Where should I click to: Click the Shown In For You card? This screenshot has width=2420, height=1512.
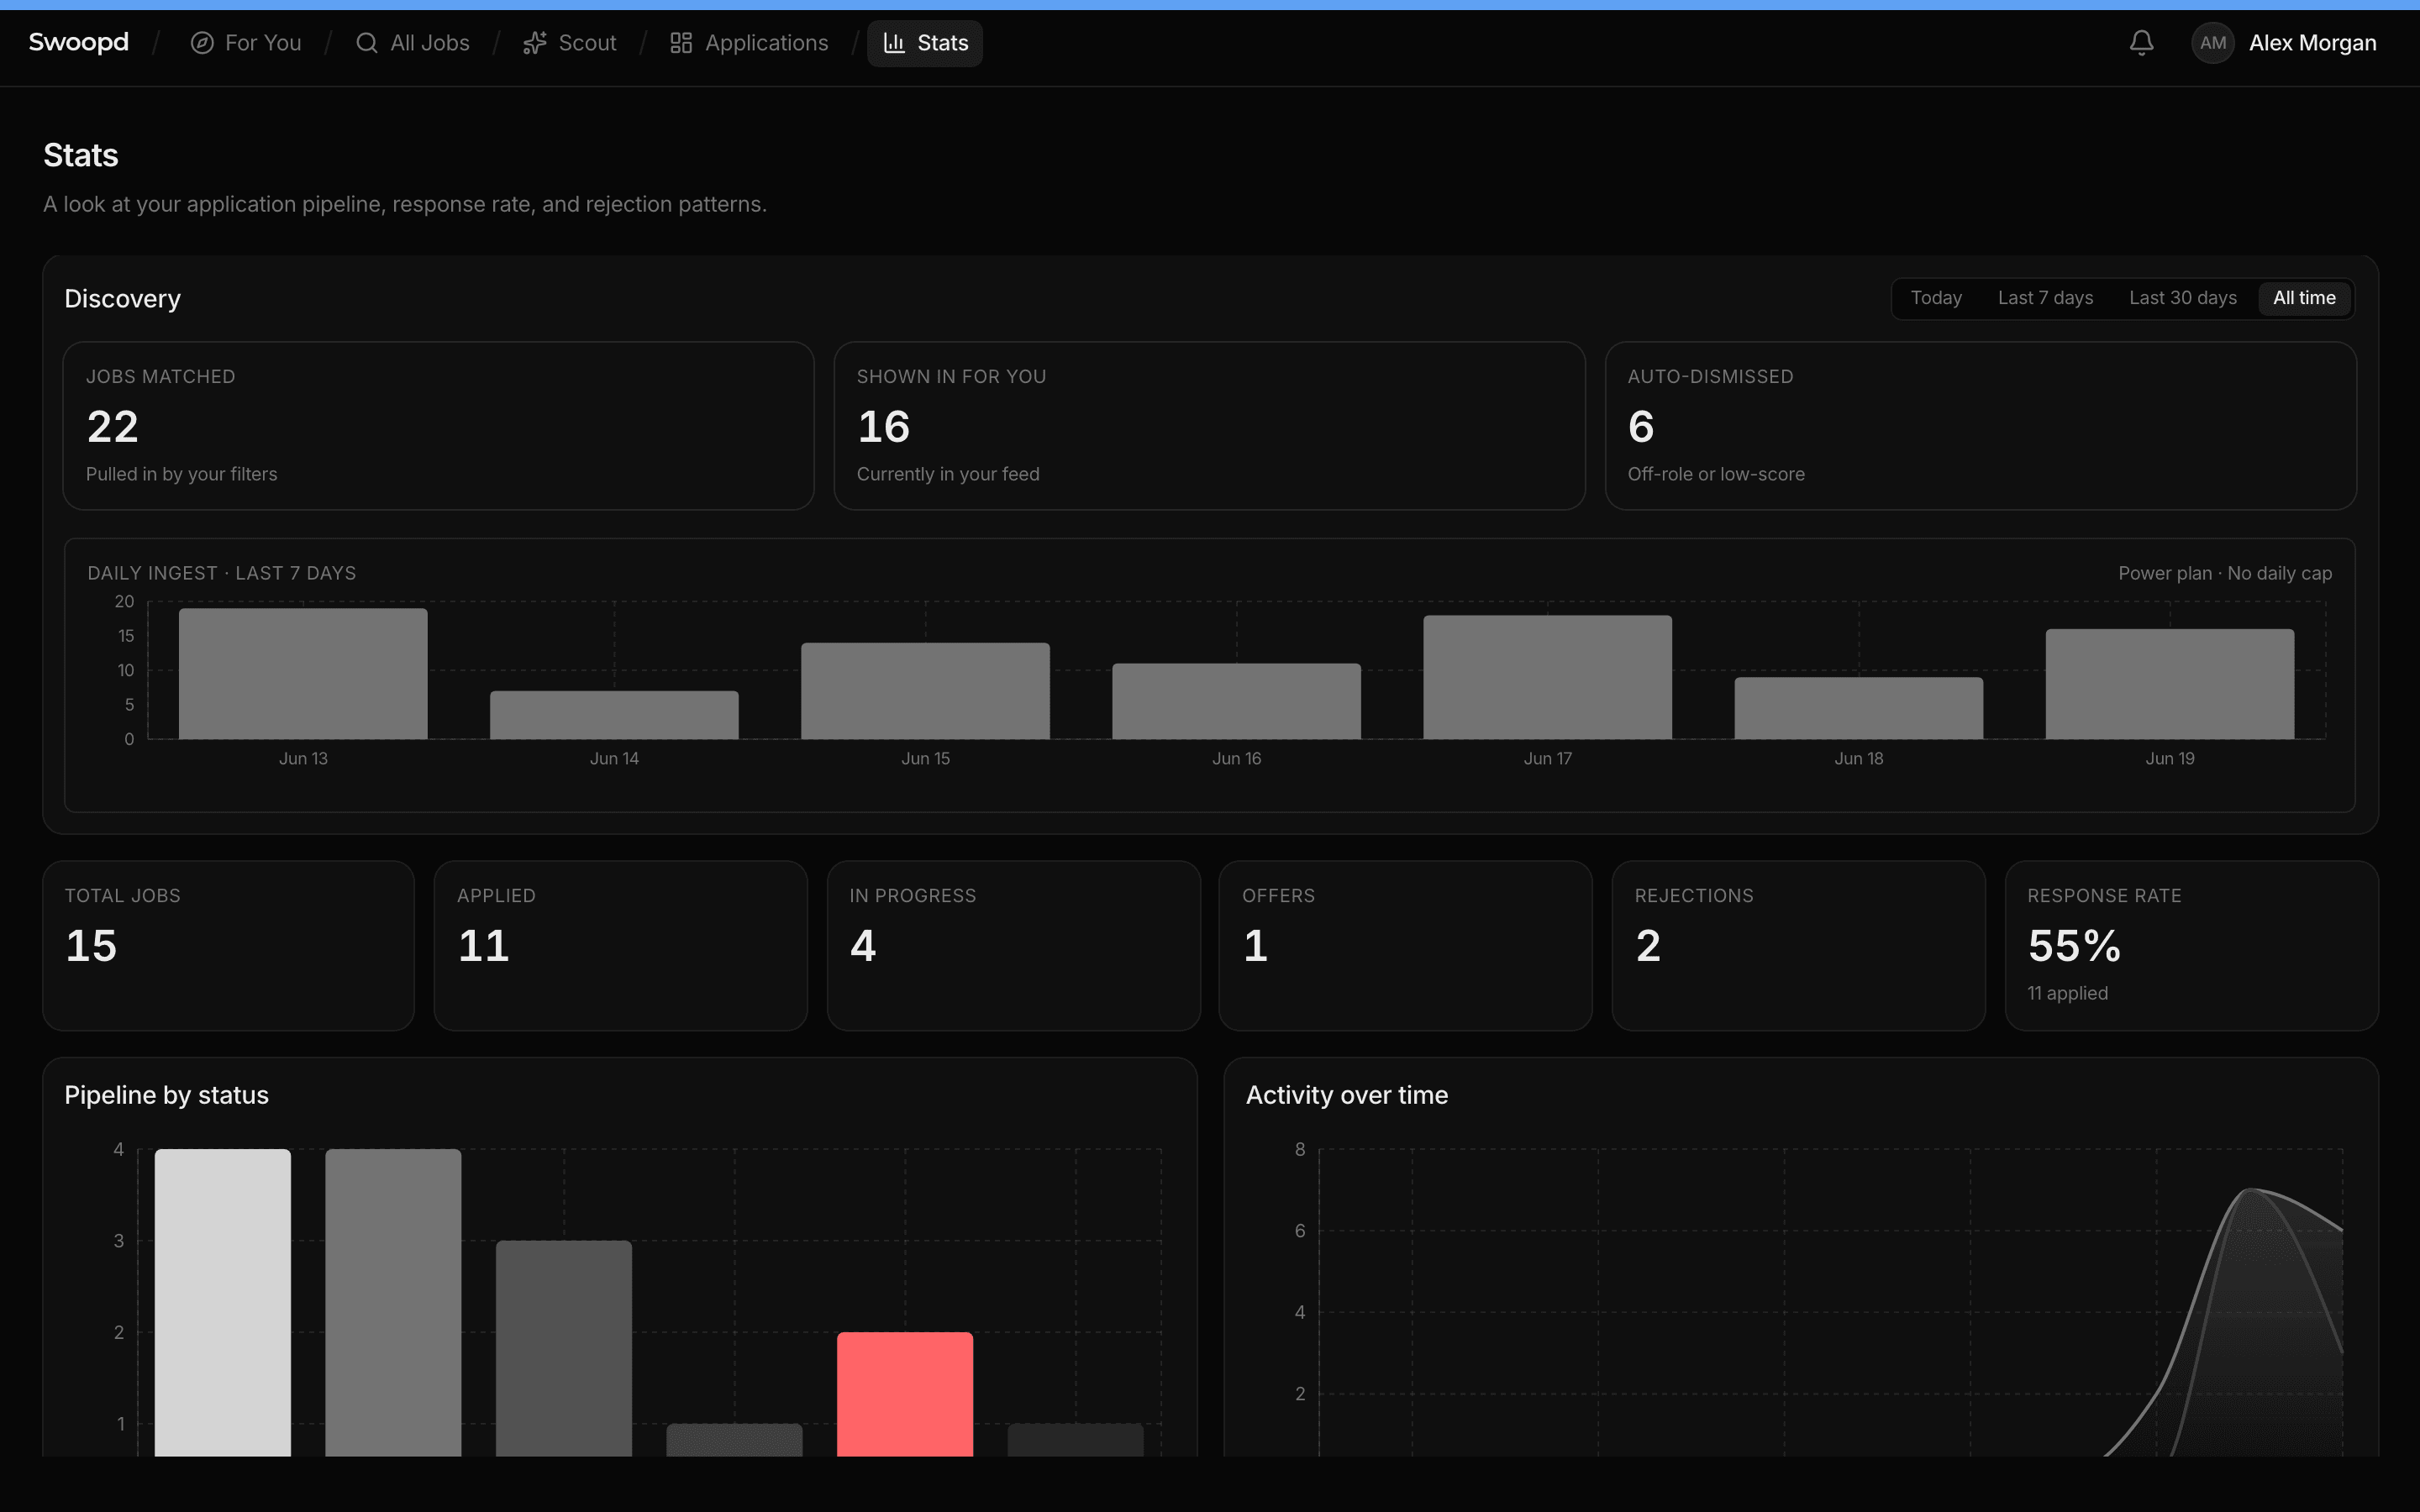pyautogui.click(x=1209, y=426)
